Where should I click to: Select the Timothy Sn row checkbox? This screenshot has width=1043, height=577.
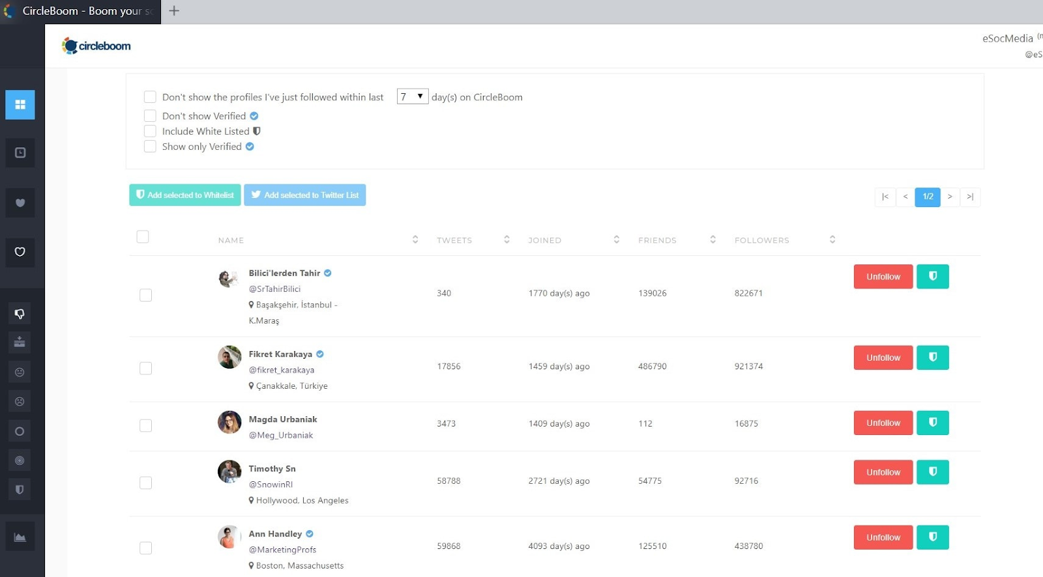[146, 483]
